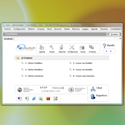125x125 pixels.
Task: Click the orange calculator shortcut icon
Action: point(48,99)
